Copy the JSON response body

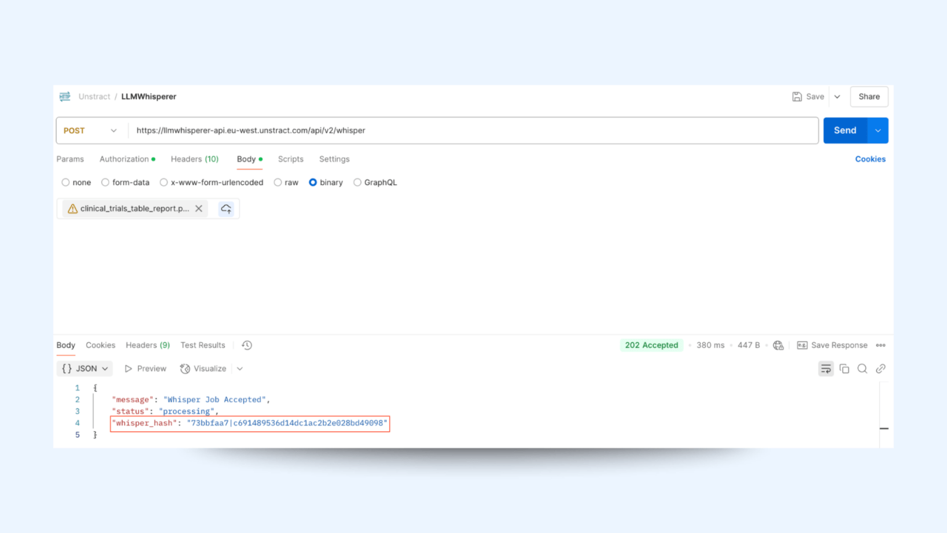coord(844,368)
